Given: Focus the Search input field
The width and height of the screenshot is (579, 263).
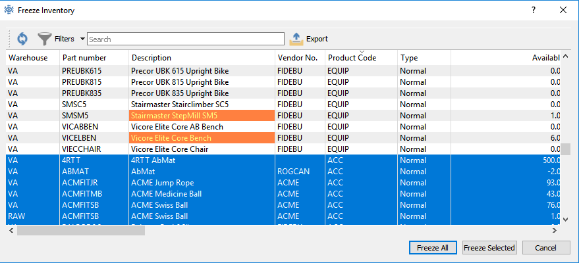Looking at the screenshot, I should point(185,39).
